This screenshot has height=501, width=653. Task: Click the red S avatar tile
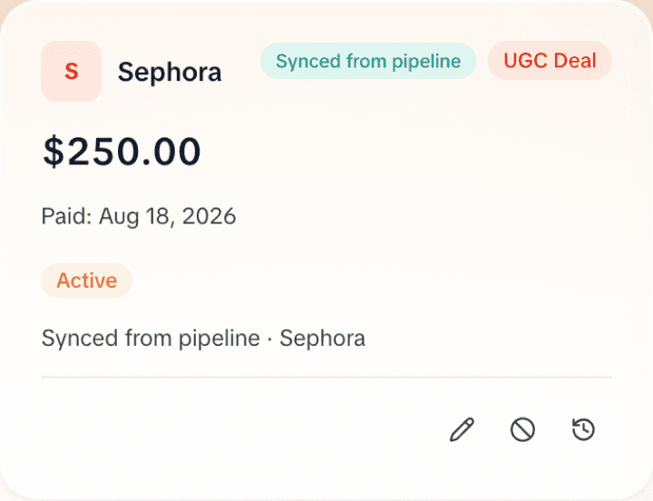coord(72,72)
